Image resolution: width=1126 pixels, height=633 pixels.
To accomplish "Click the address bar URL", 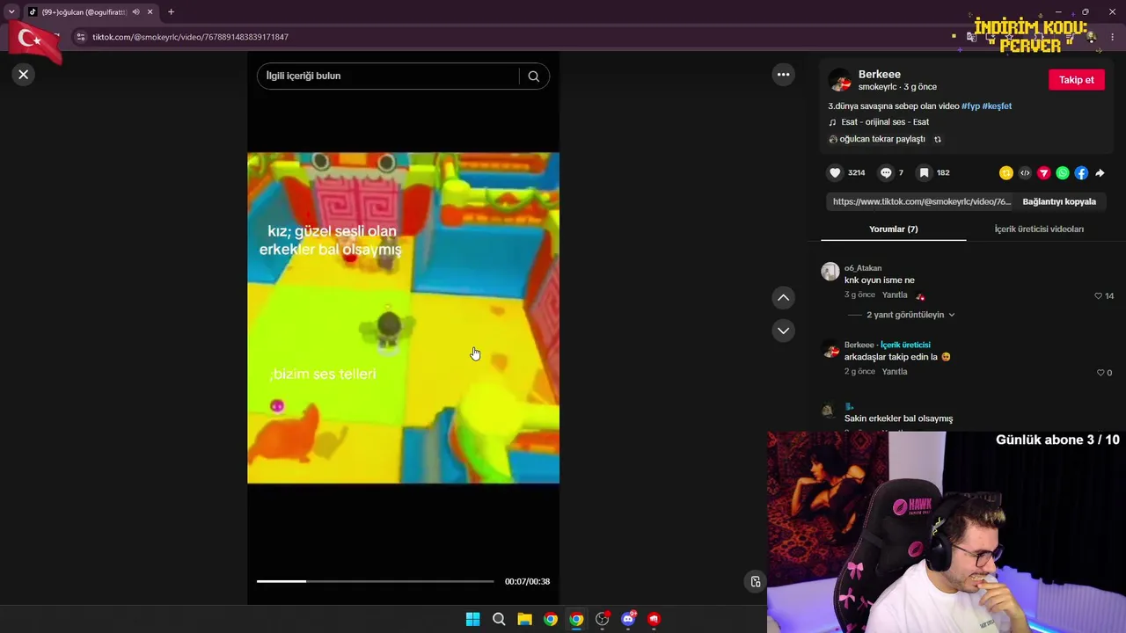I will click(190, 37).
